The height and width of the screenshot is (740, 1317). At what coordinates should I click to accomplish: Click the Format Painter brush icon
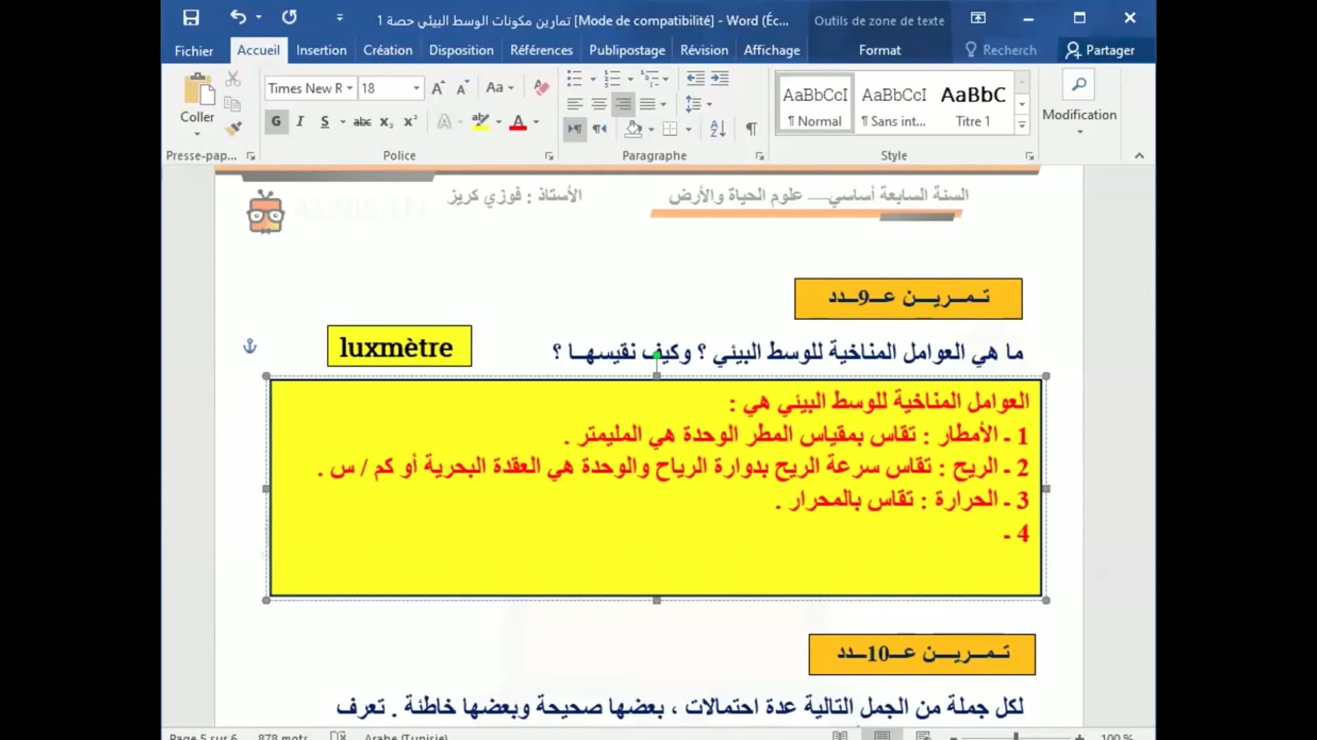[233, 128]
